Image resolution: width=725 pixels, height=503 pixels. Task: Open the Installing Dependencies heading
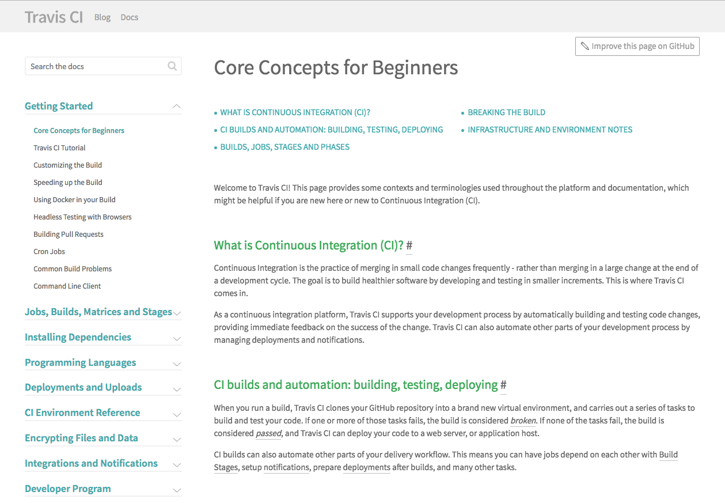point(78,337)
